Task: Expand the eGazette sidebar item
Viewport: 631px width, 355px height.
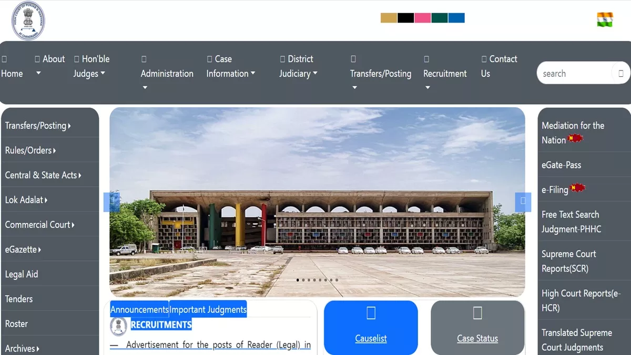Action: (49, 249)
